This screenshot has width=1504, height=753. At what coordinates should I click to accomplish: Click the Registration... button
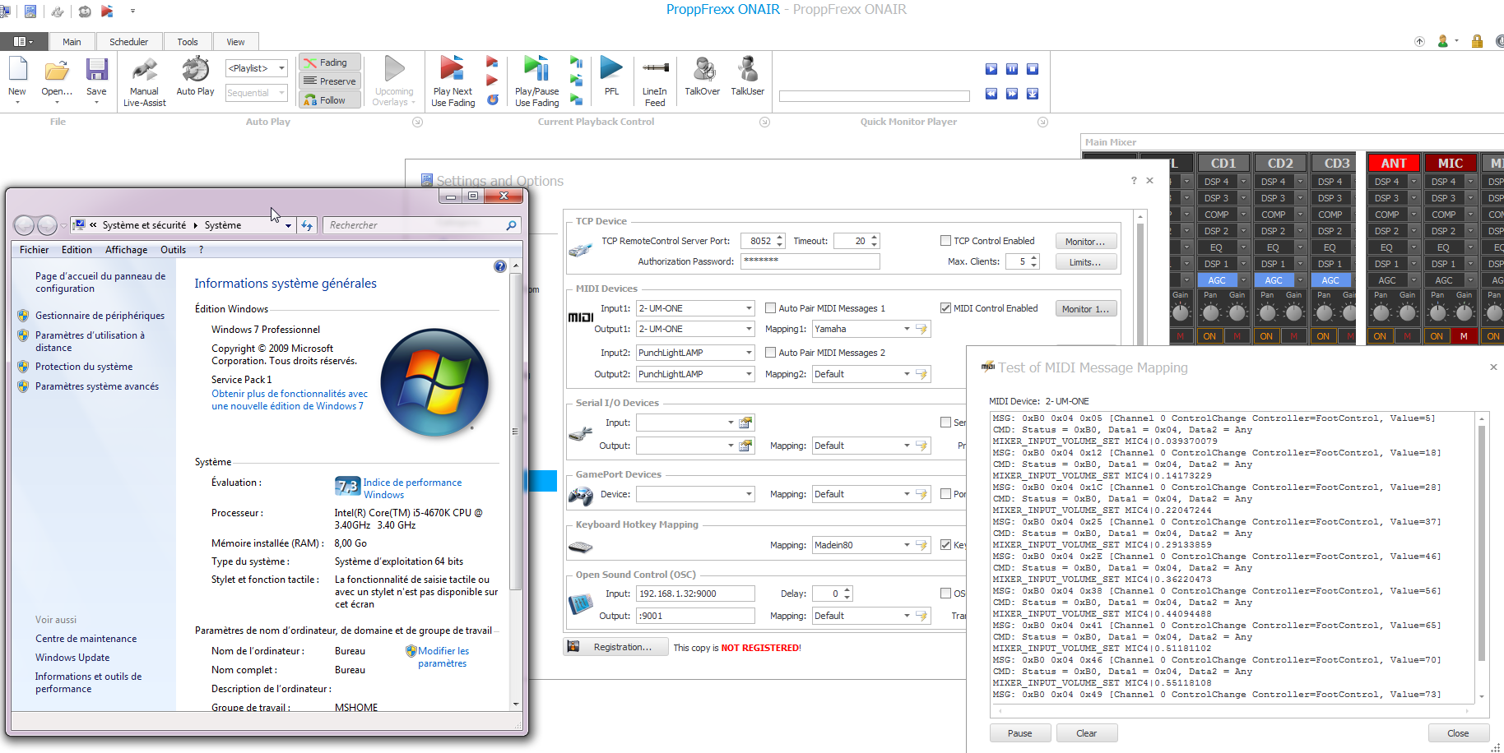[616, 647]
